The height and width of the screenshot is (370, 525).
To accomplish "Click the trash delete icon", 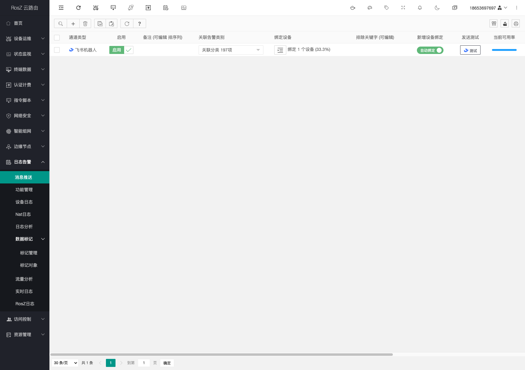I will pyautogui.click(x=85, y=24).
